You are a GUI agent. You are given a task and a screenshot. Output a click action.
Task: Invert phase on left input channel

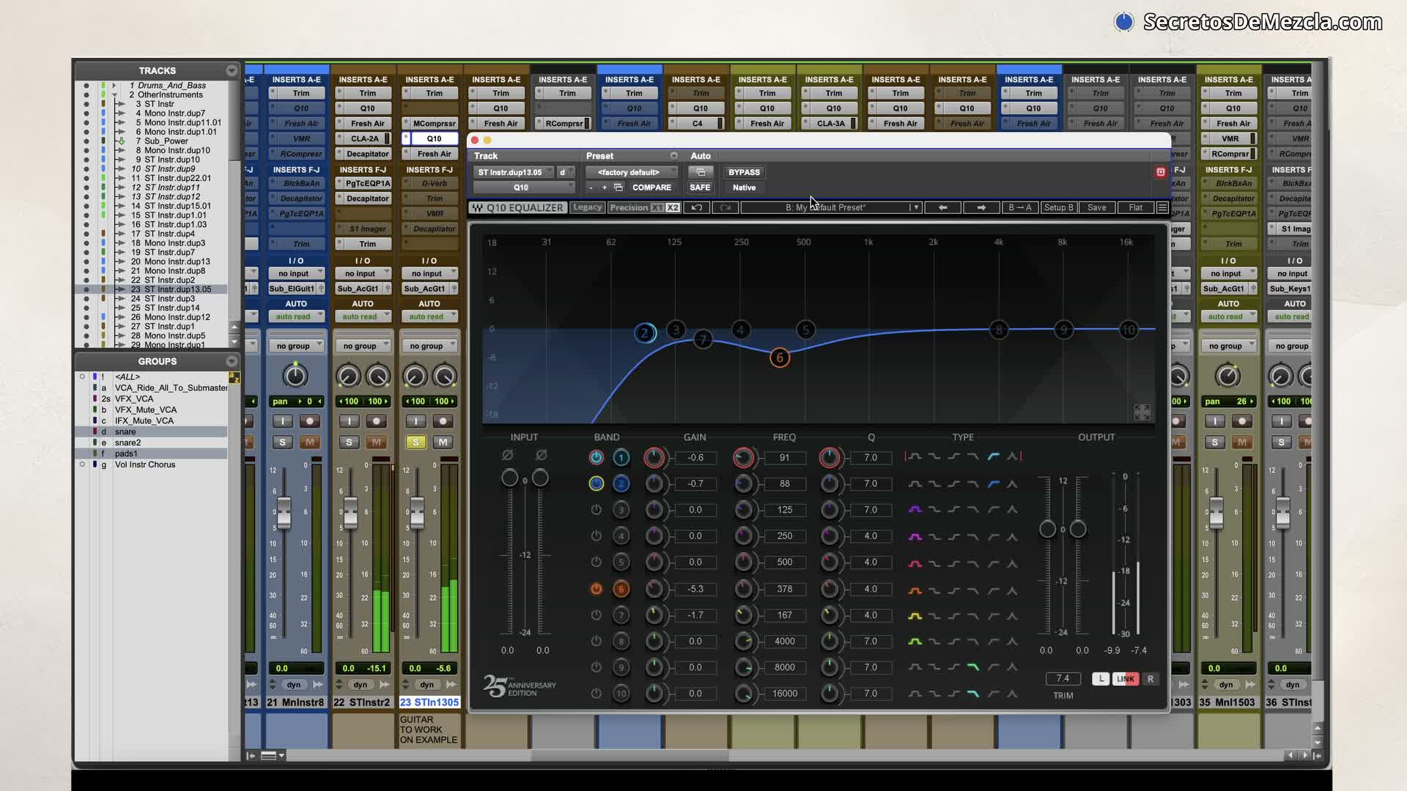pyautogui.click(x=507, y=456)
